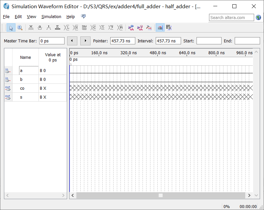
Task: Toggle Snap to Grid
Action: (x=160, y=28)
